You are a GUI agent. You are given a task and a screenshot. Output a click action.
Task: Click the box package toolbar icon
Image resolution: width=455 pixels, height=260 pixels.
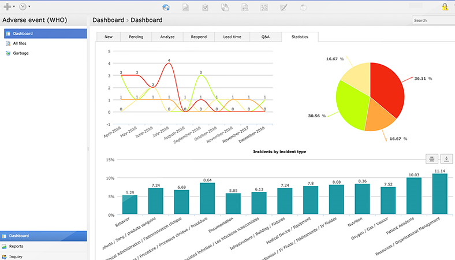(303, 8)
